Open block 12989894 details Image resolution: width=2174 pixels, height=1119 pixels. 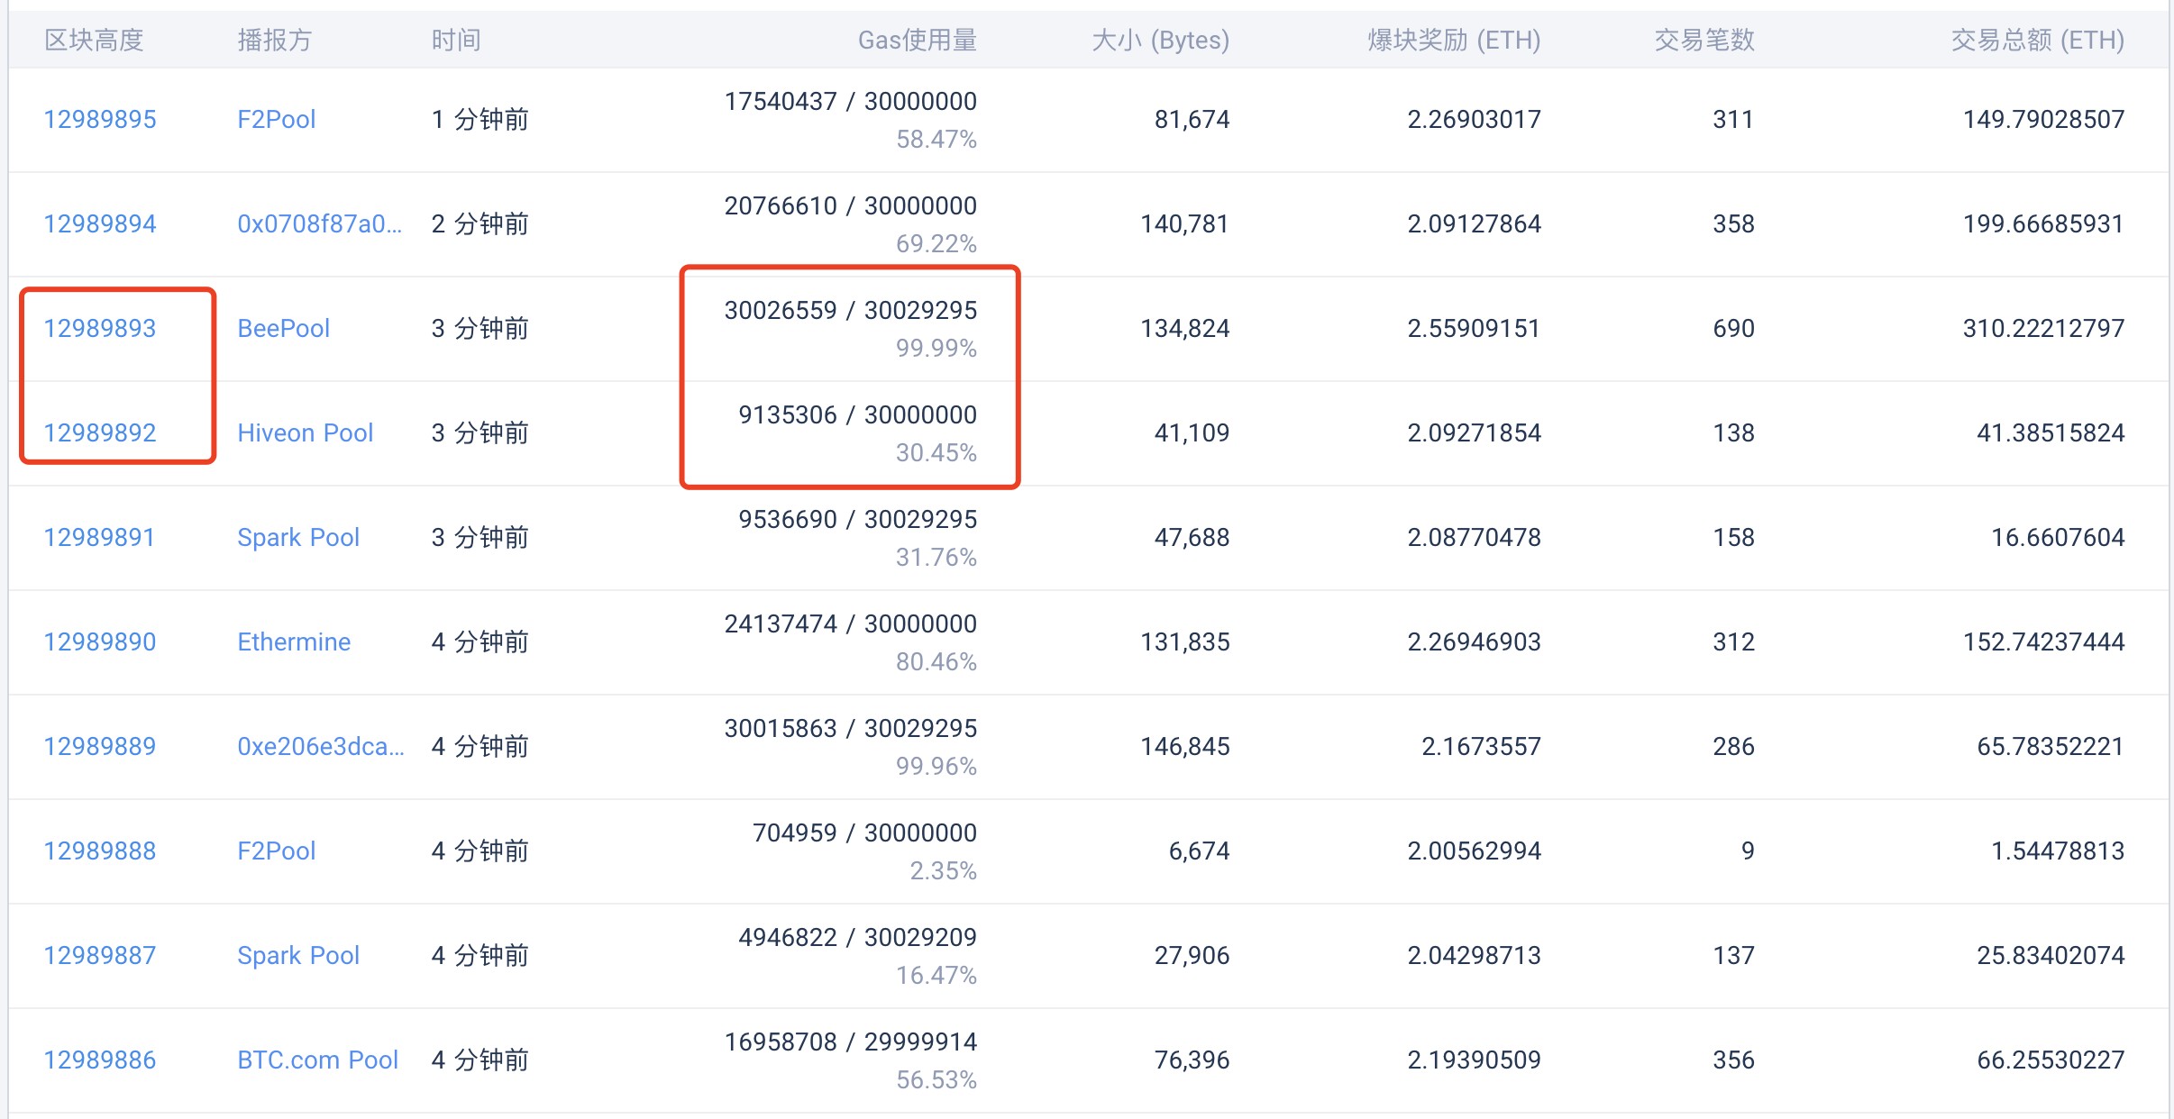click(100, 223)
